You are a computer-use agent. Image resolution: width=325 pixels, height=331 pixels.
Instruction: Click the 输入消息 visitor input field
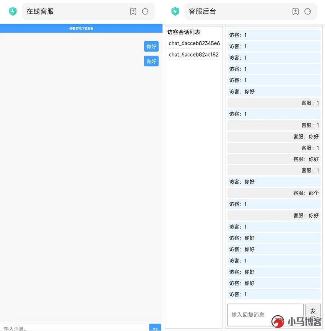pyautogui.click(x=75, y=328)
